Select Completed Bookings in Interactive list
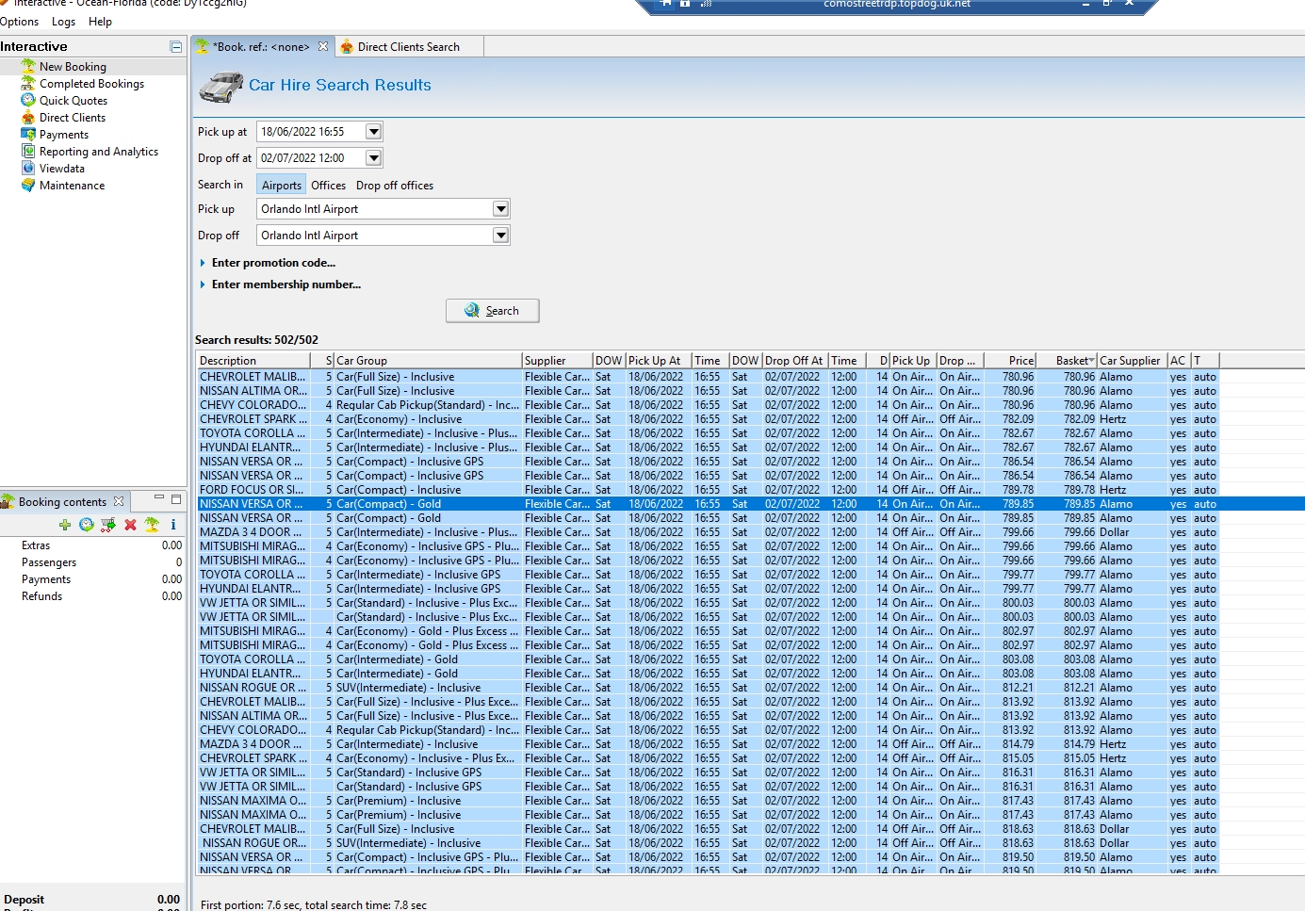This screenshot has width=1305, height=911. (91, 84)
